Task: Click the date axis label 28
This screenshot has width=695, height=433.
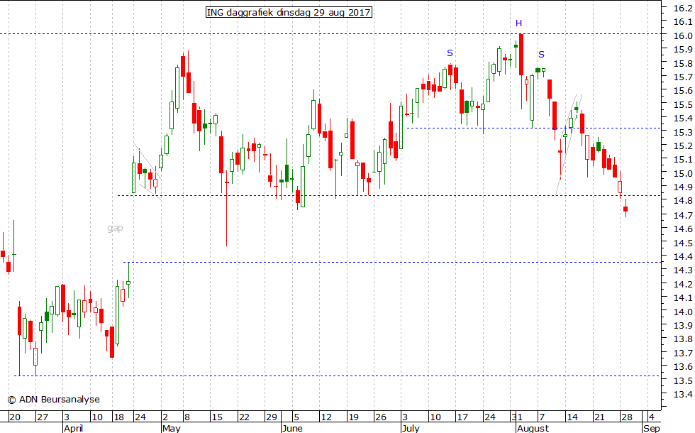Action: pos(626,417)
